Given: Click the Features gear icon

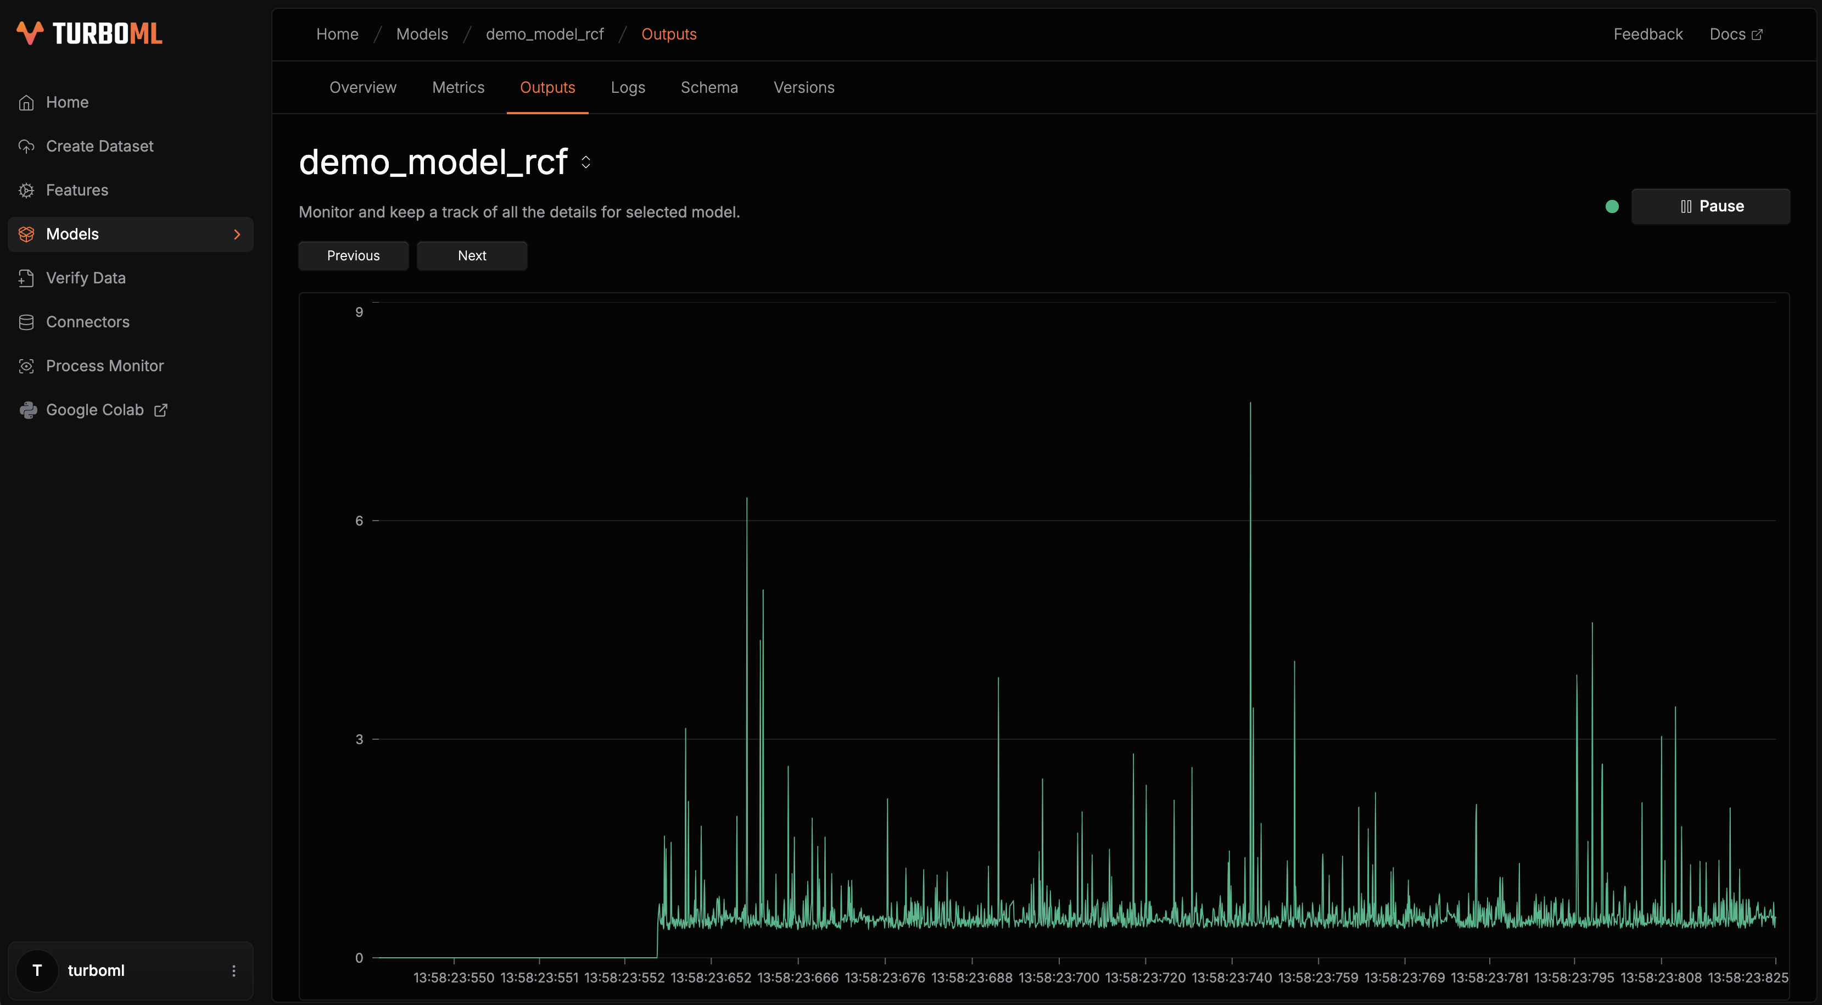Looking at the screenshot, I should (26, 190).
